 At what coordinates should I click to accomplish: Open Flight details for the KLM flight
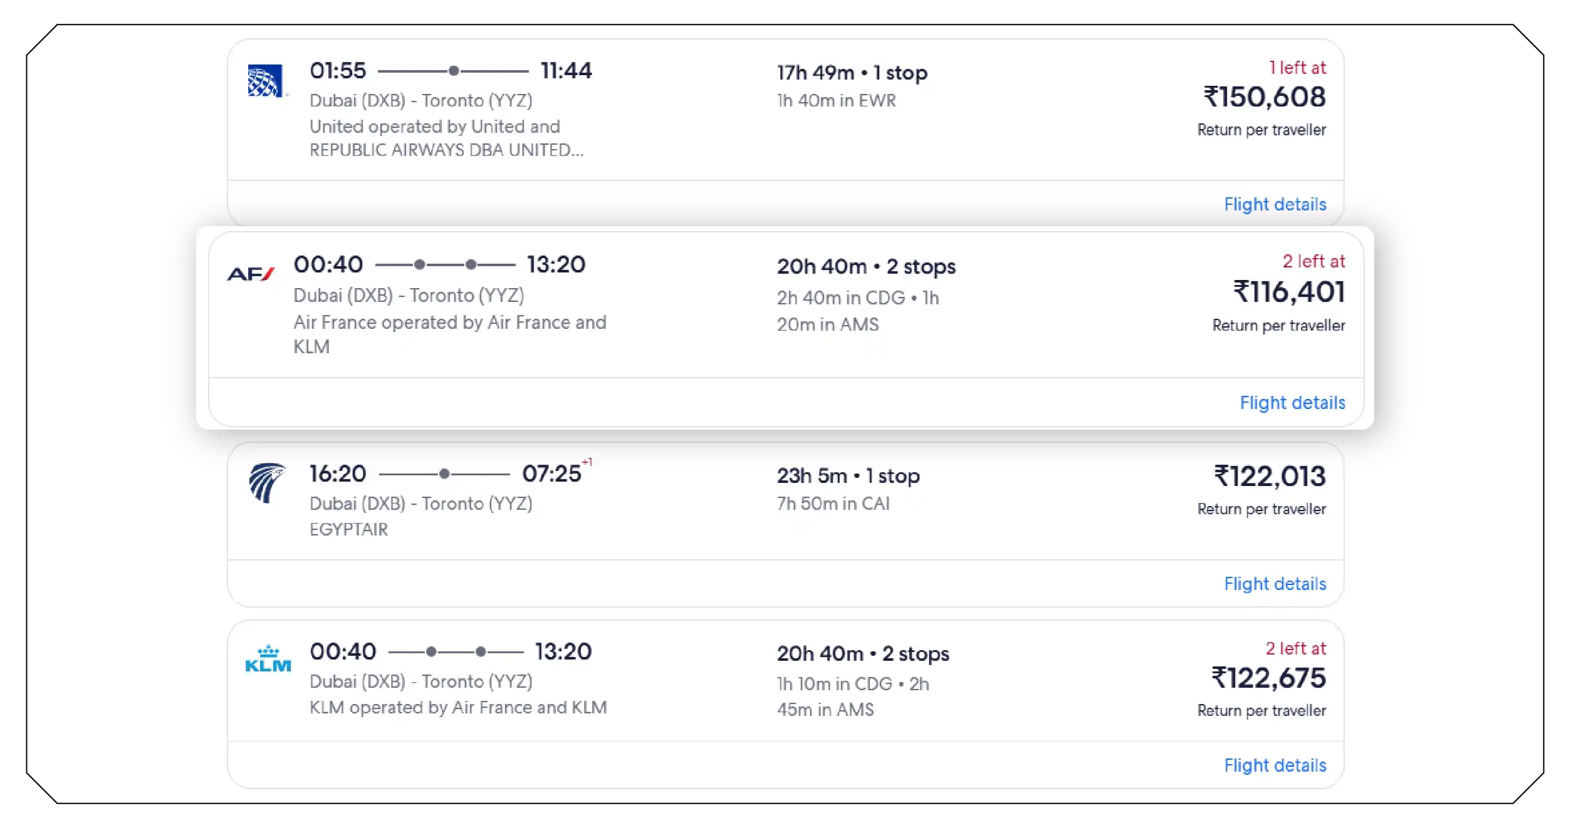(x=1275, y=765)
